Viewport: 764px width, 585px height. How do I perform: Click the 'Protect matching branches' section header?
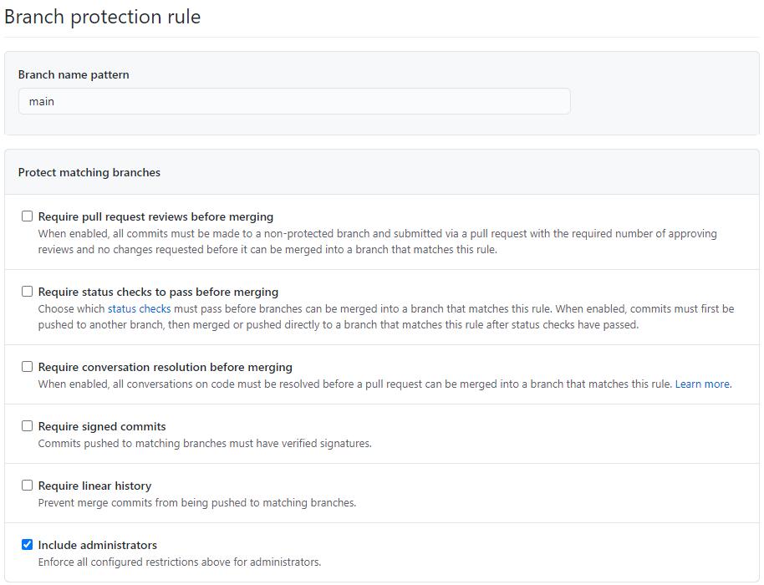(x=89, y=172)
